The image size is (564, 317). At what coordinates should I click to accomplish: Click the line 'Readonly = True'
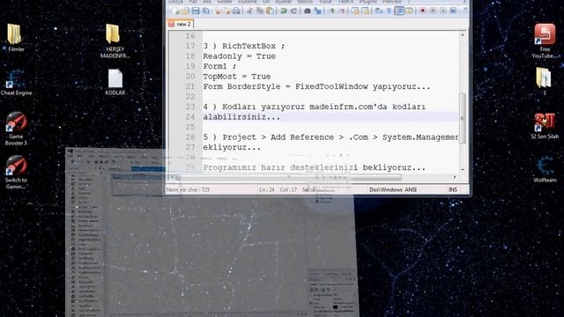pyautogui.click(x=239, y=56)
